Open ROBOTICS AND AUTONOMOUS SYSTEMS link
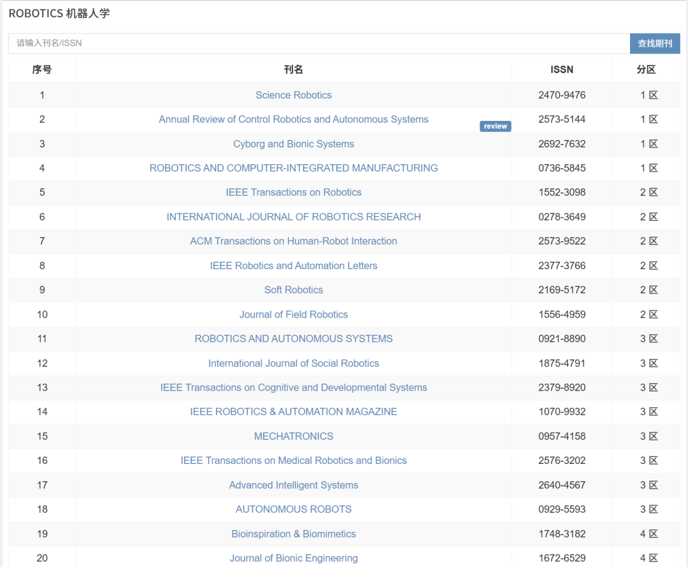This screenshot has width=688, height=567. tap(294, 339)
